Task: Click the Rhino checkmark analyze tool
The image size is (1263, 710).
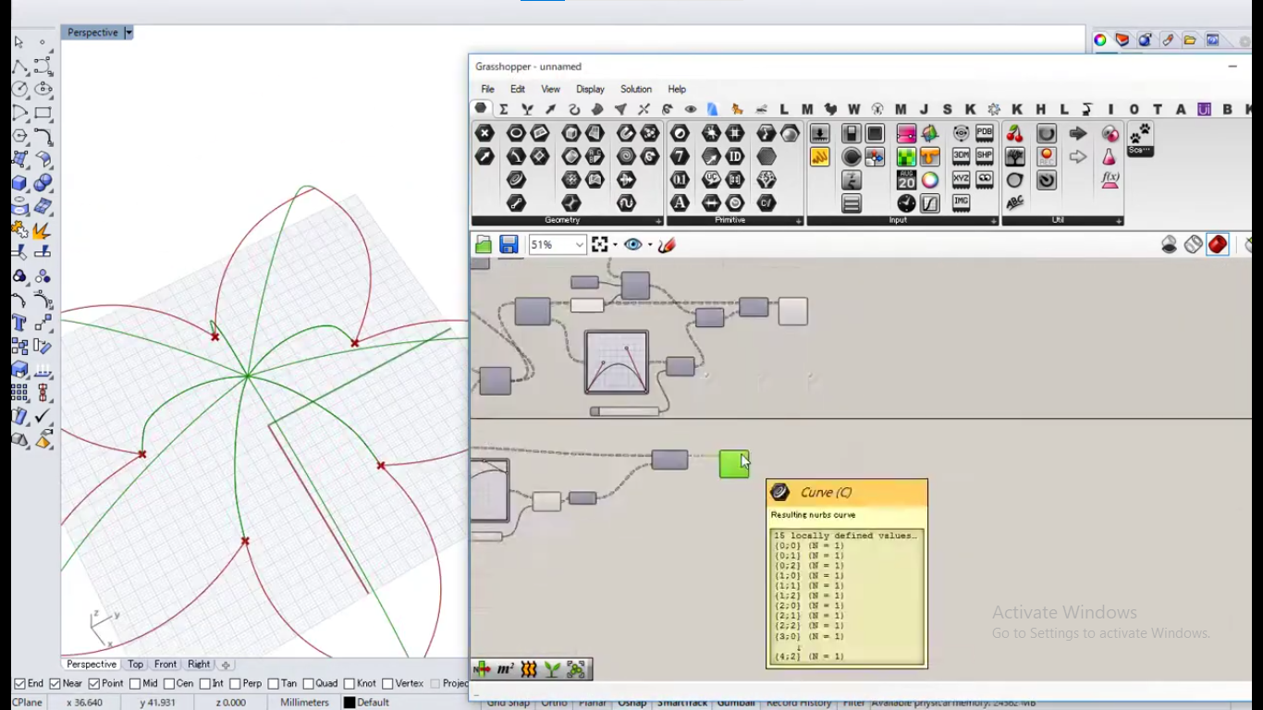Action: (43, 417)
